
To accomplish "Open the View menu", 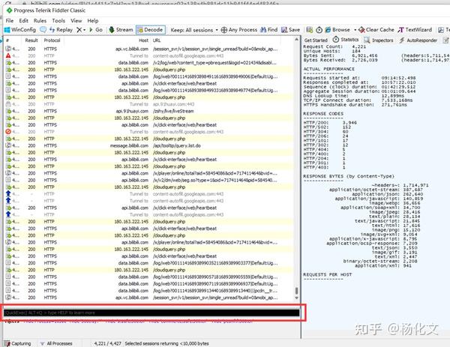I will [76, 21].
